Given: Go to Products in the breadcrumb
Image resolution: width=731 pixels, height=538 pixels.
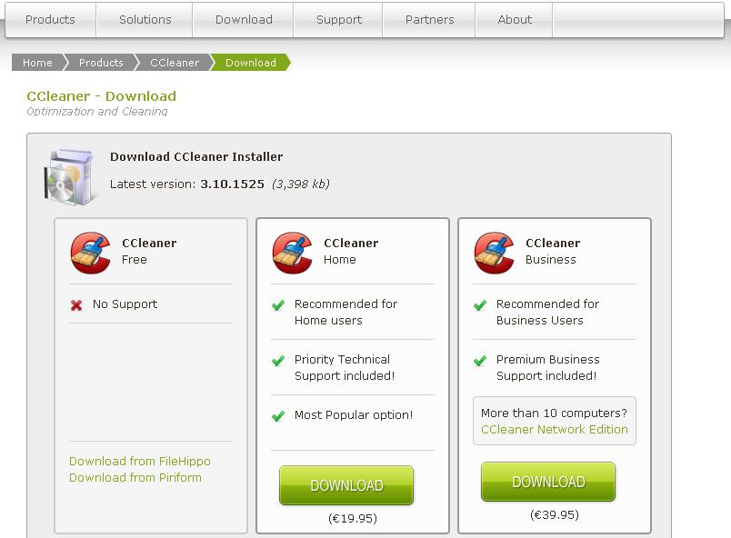Looking at the screenshot, I should [101, 63].
